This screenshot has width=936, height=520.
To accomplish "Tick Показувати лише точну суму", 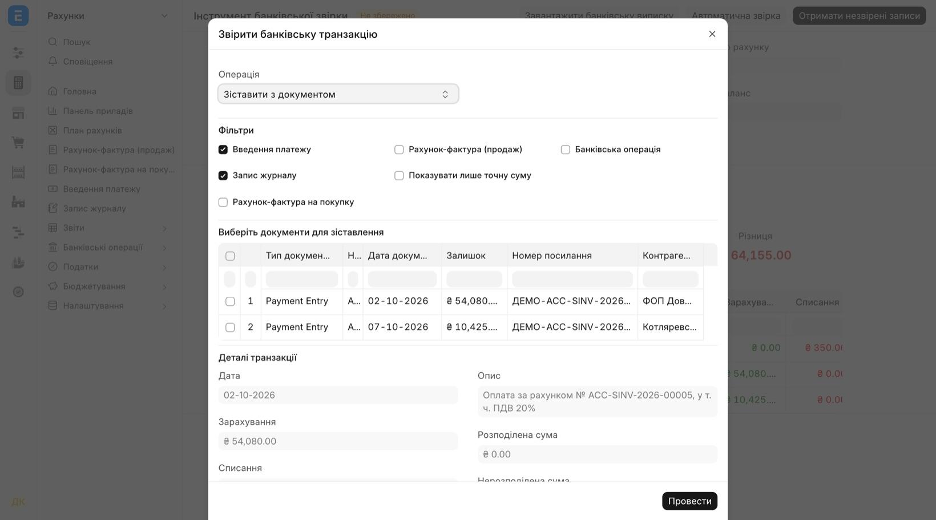I will 399,176.
